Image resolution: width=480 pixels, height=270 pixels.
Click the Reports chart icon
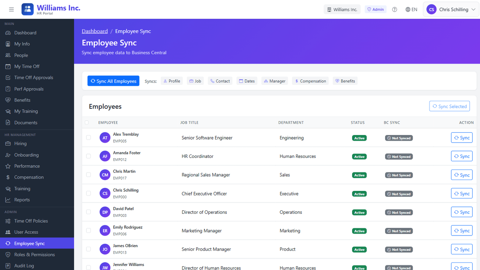coord(8,200)
